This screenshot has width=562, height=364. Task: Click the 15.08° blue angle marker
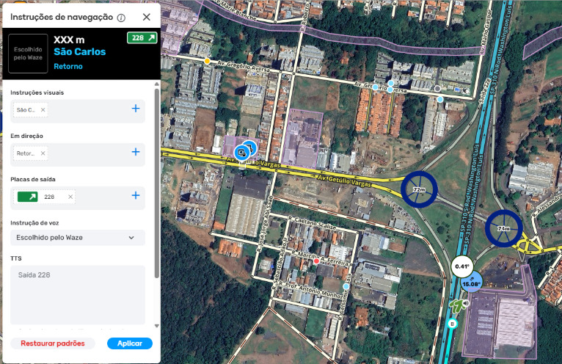point(471,283)
